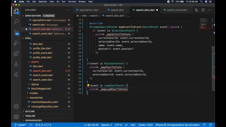Open changes compare icon in editor toolbar
The image size is (226, 127).
(x=196, y=10)
